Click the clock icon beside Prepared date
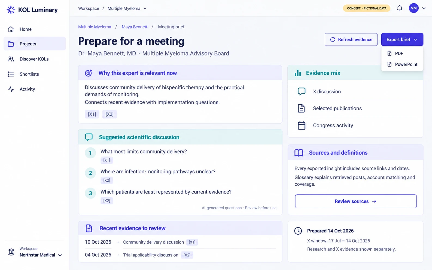 [298, 231]
